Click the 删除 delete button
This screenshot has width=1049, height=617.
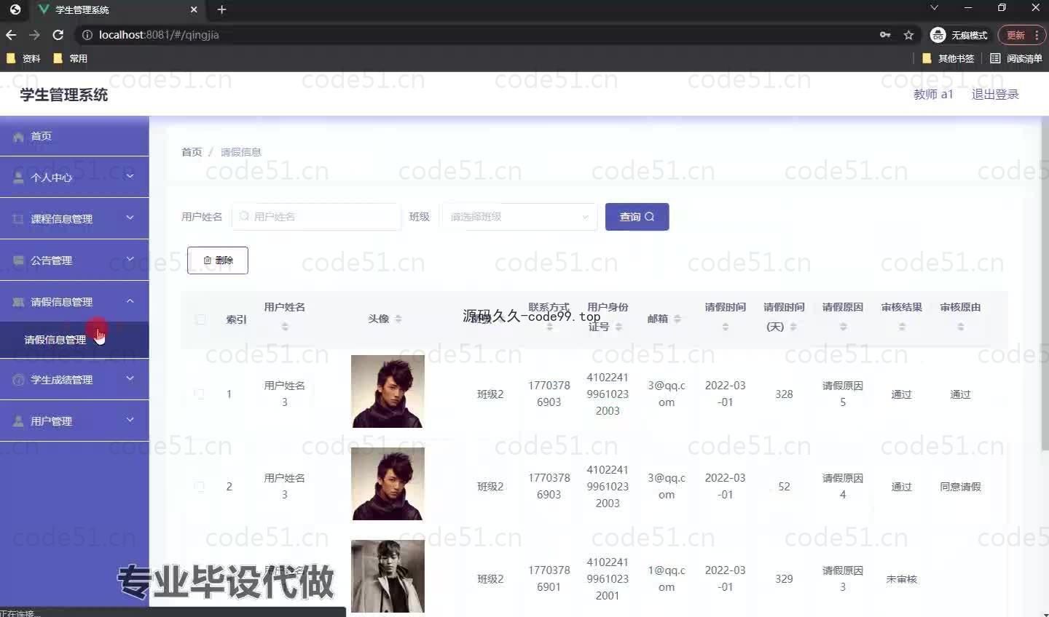pyautogui.click(x=218, y=260)
